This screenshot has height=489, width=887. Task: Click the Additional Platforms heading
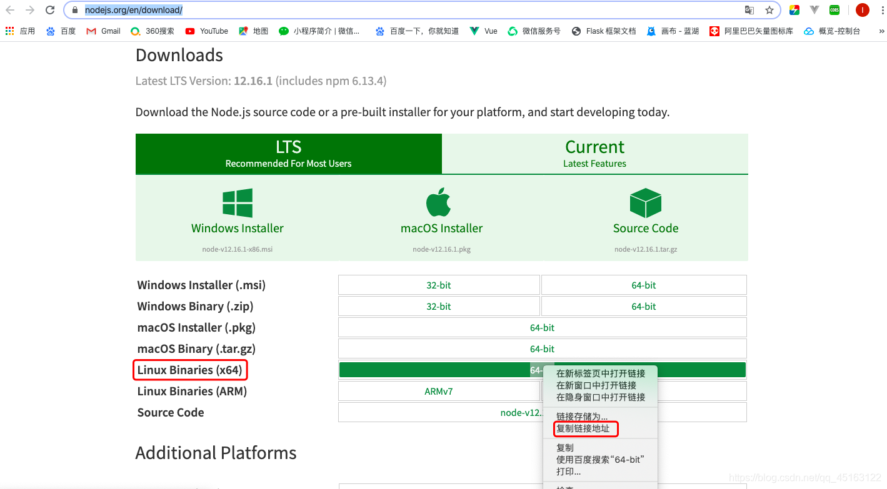pos(216,453)
